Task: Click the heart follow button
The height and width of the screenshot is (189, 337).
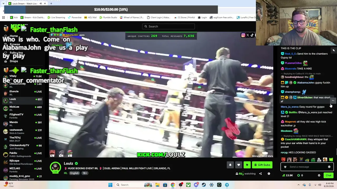Action: pos(239,165)
